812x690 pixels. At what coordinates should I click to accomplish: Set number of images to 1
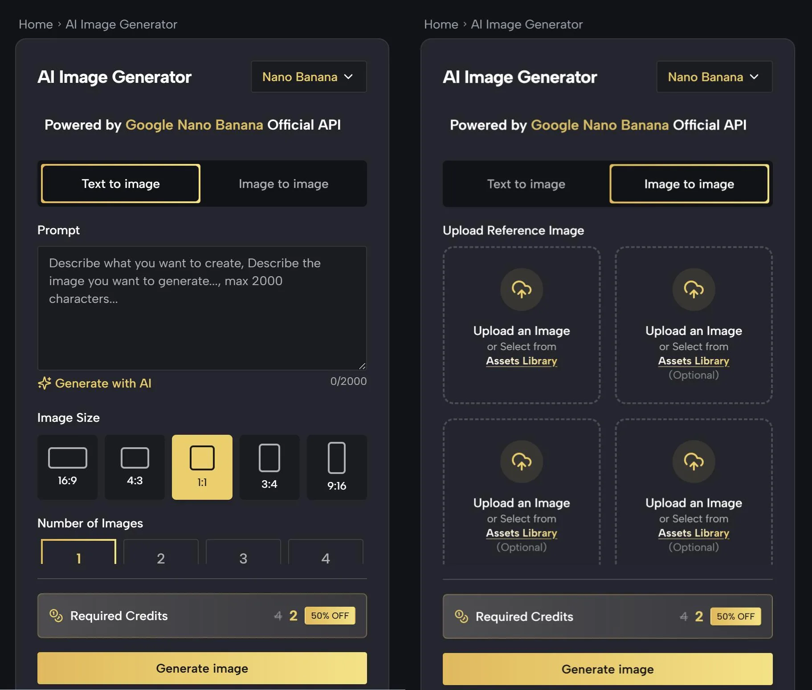pyautogui.click(x=78, y=552)
